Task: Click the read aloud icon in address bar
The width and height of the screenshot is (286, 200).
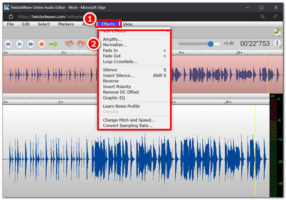Action: 275,17
